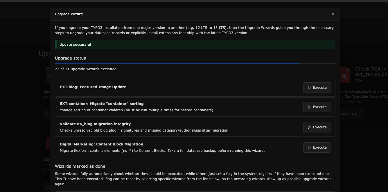
Task: Click 'Digital Marketing: Content Block Migration' title
Action: coord(101,144)
